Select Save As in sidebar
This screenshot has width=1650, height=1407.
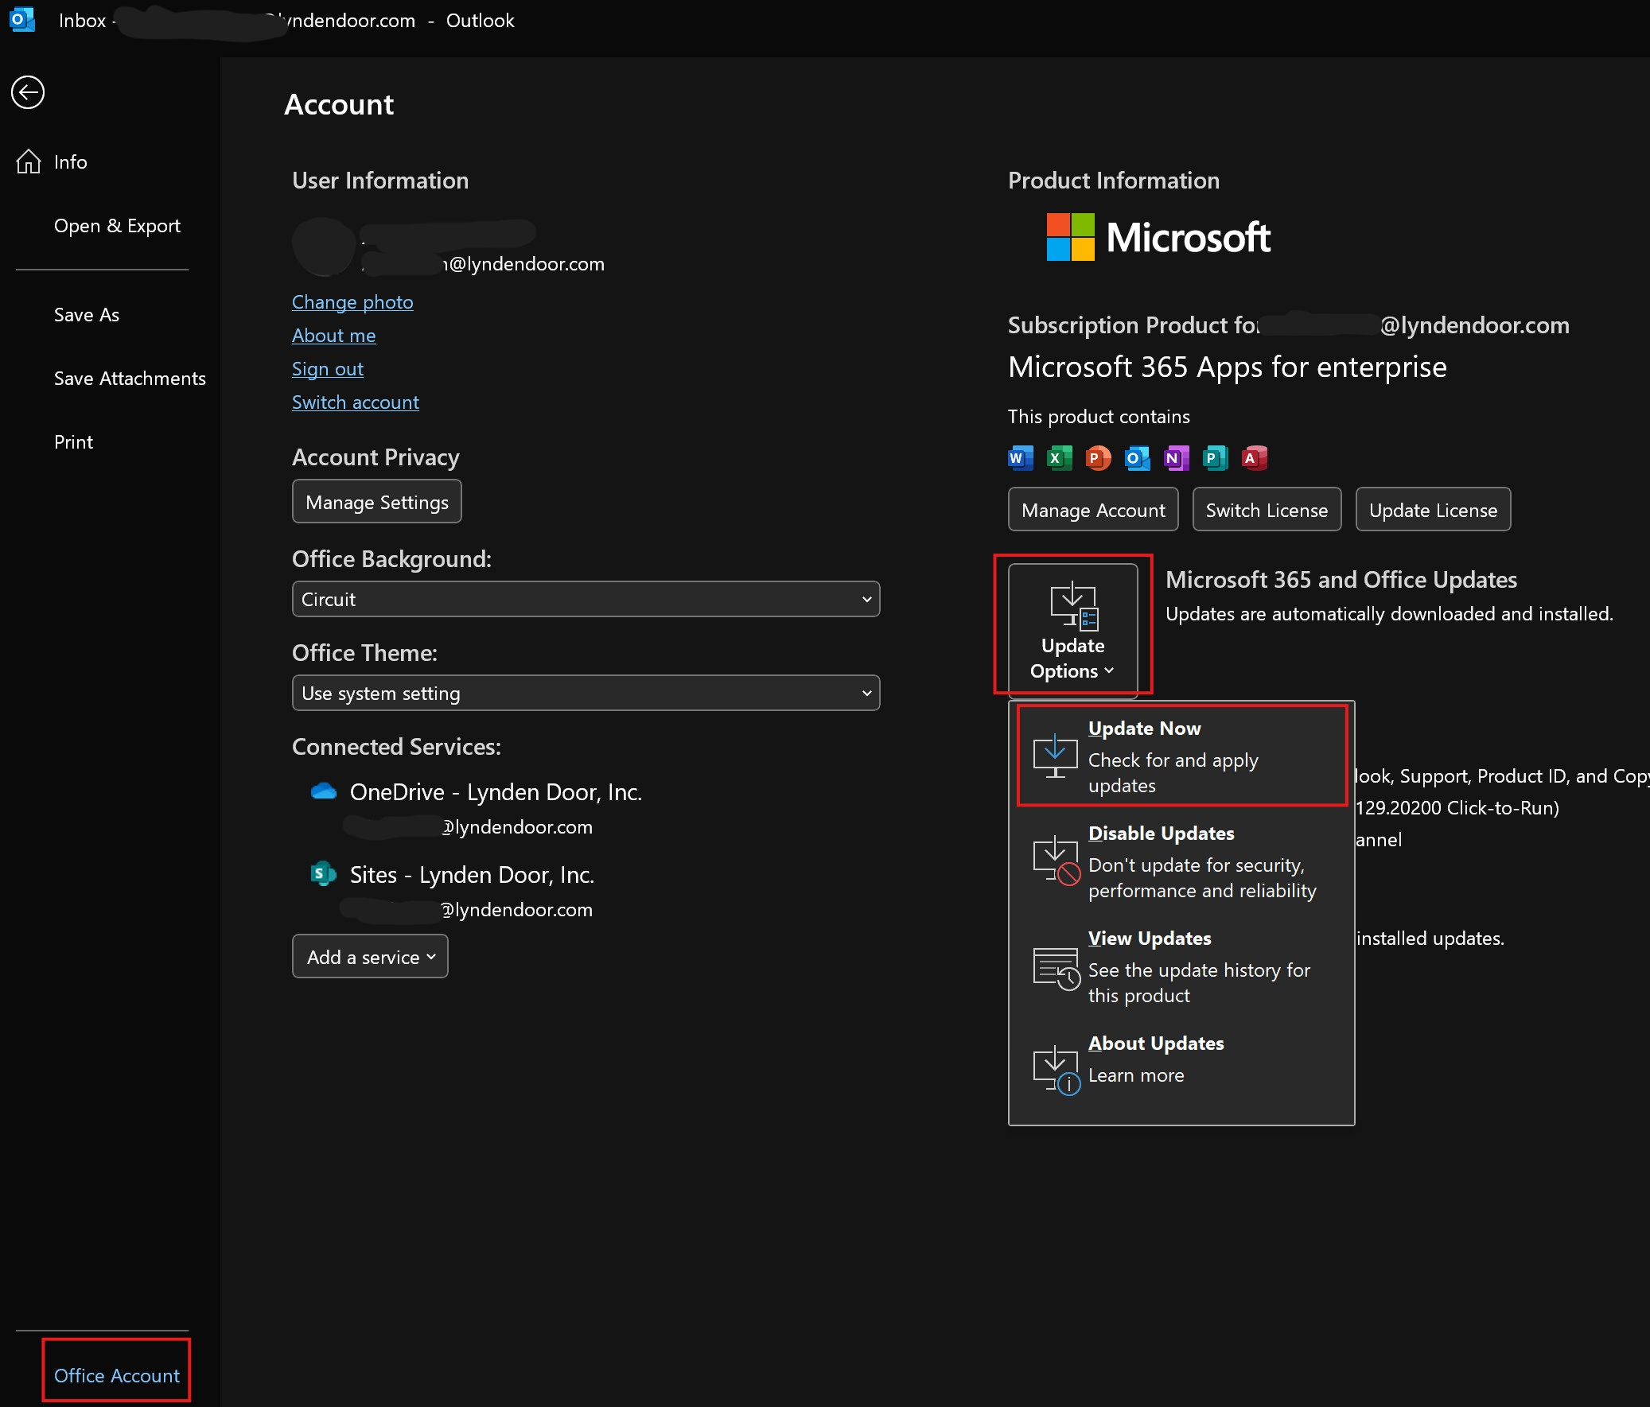point(87,314)
